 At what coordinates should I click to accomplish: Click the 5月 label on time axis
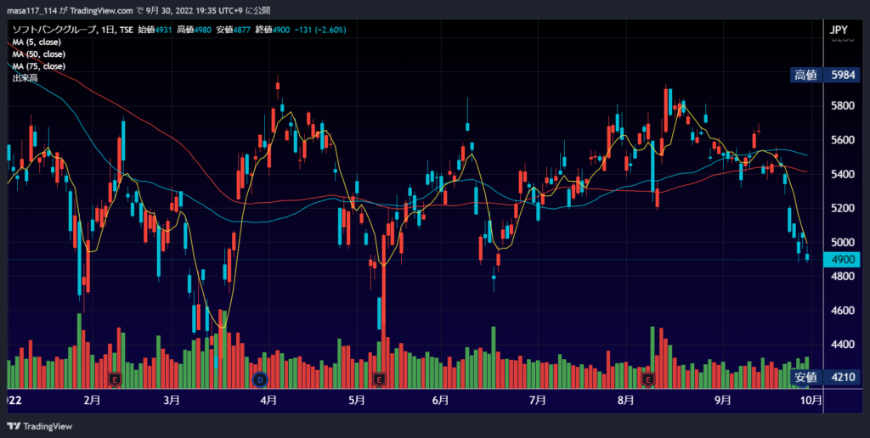(357, 401)
